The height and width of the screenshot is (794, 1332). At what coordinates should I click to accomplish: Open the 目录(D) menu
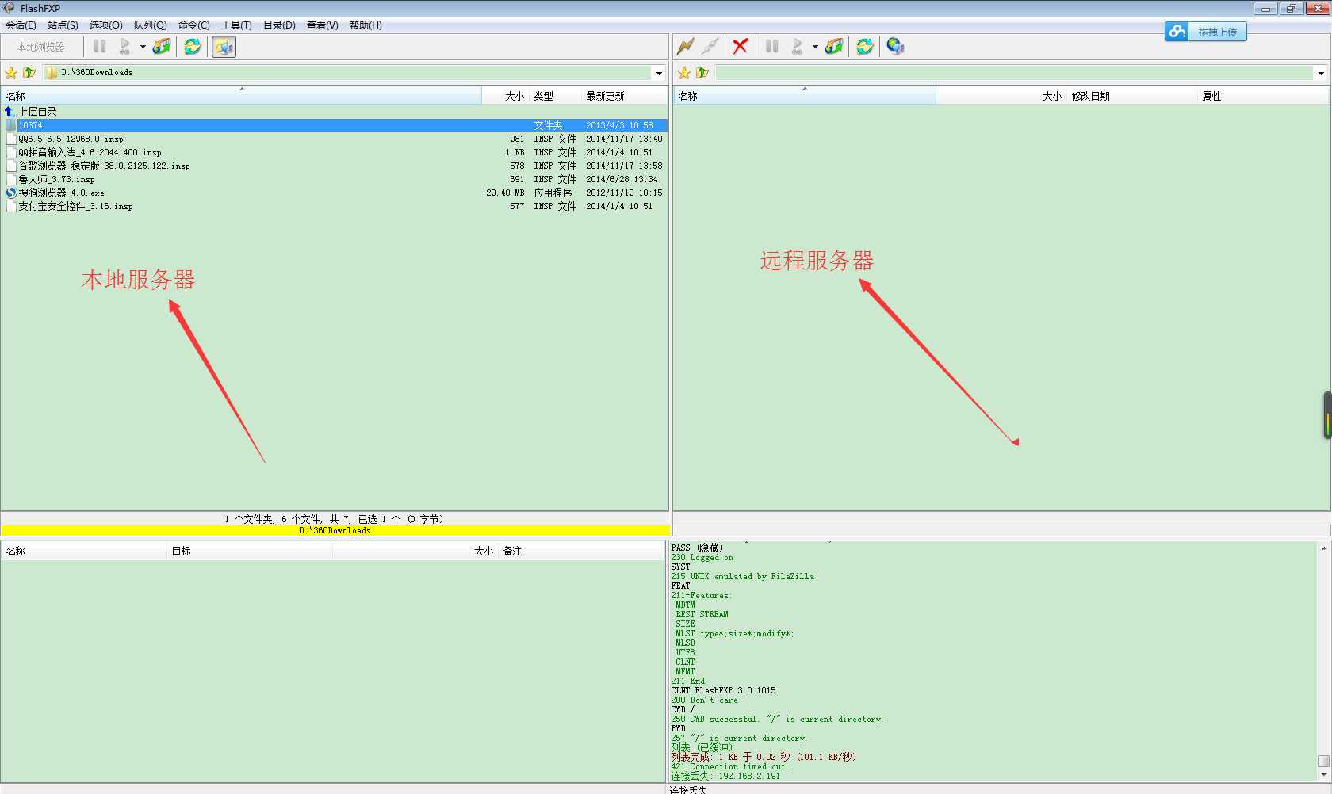279,25
